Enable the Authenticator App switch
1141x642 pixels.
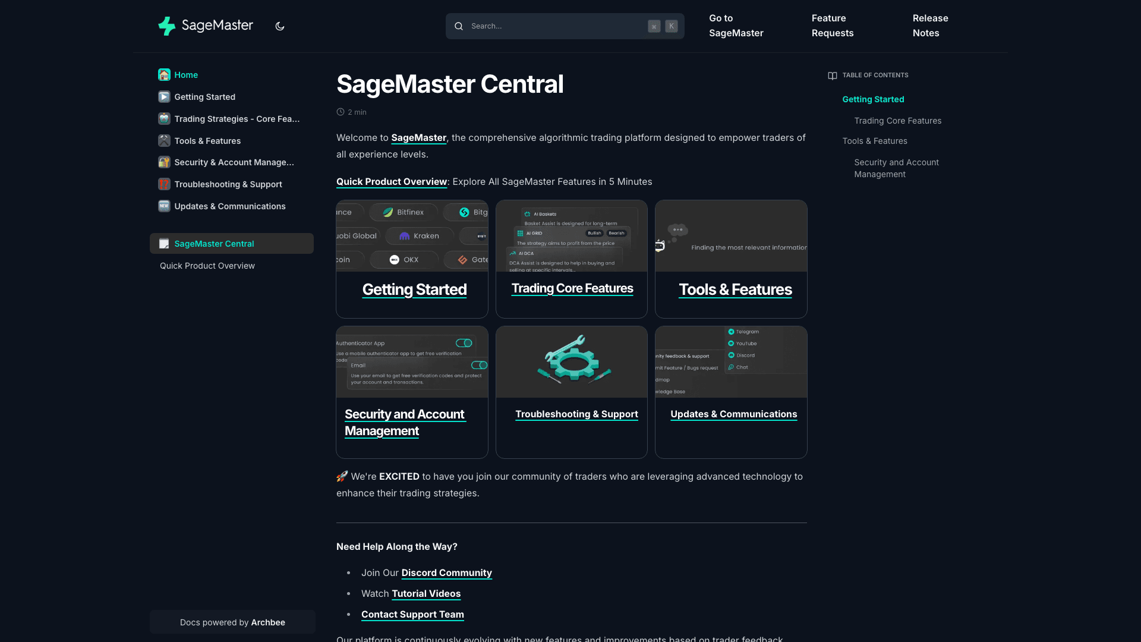464,343
